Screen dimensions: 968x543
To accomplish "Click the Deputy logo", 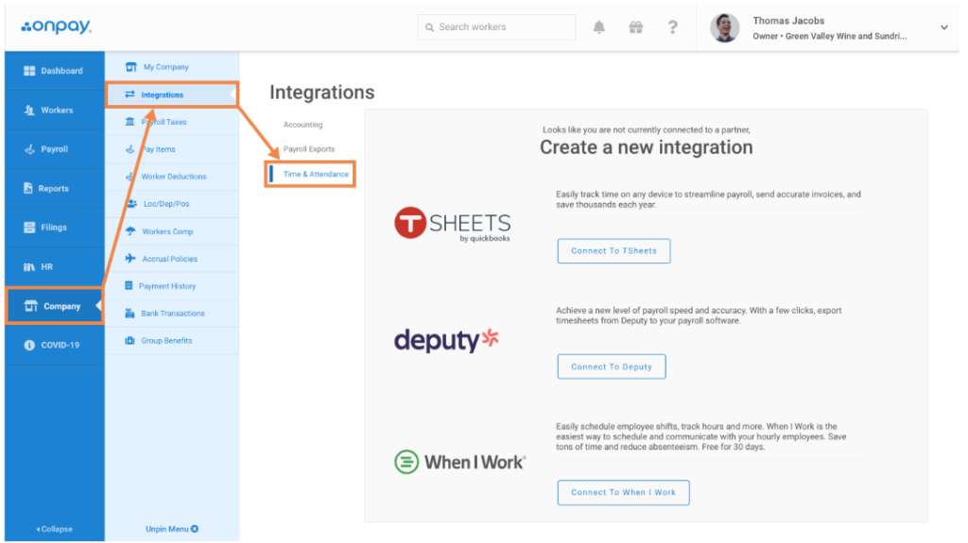I will pyautogui.click(x=446, y=339).
